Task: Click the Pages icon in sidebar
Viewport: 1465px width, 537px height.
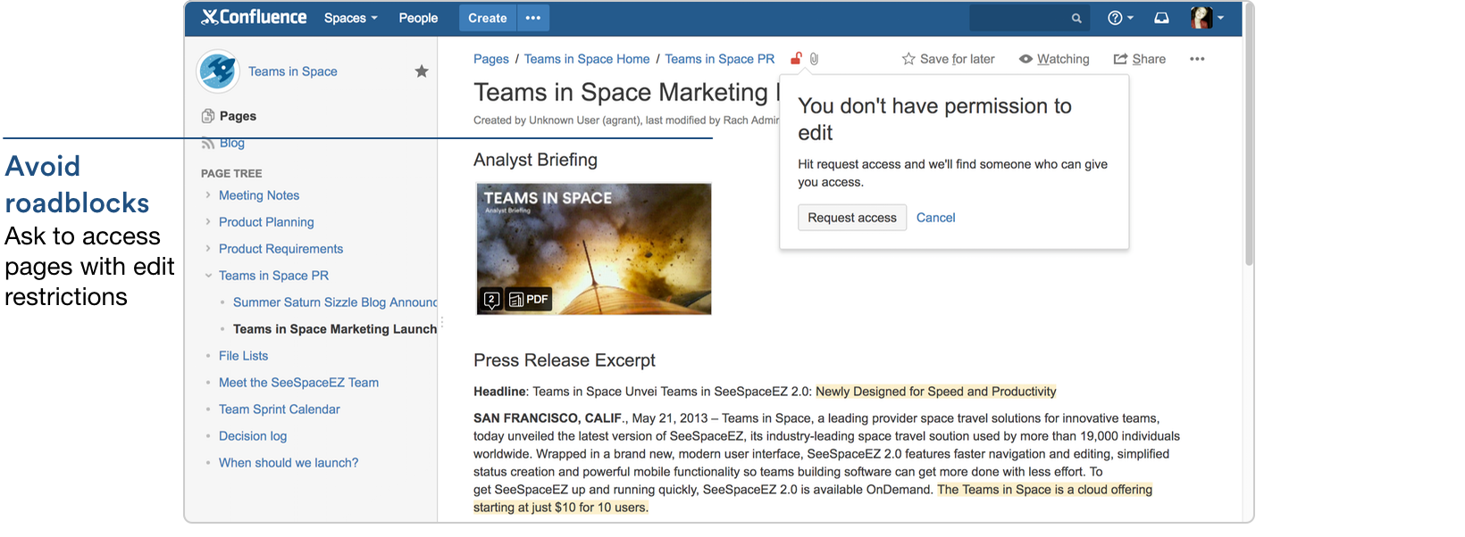Action: 208,116
